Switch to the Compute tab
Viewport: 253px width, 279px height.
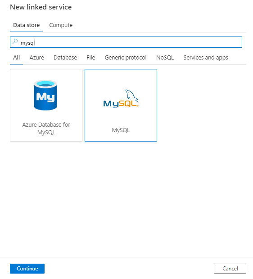[61, 25]
